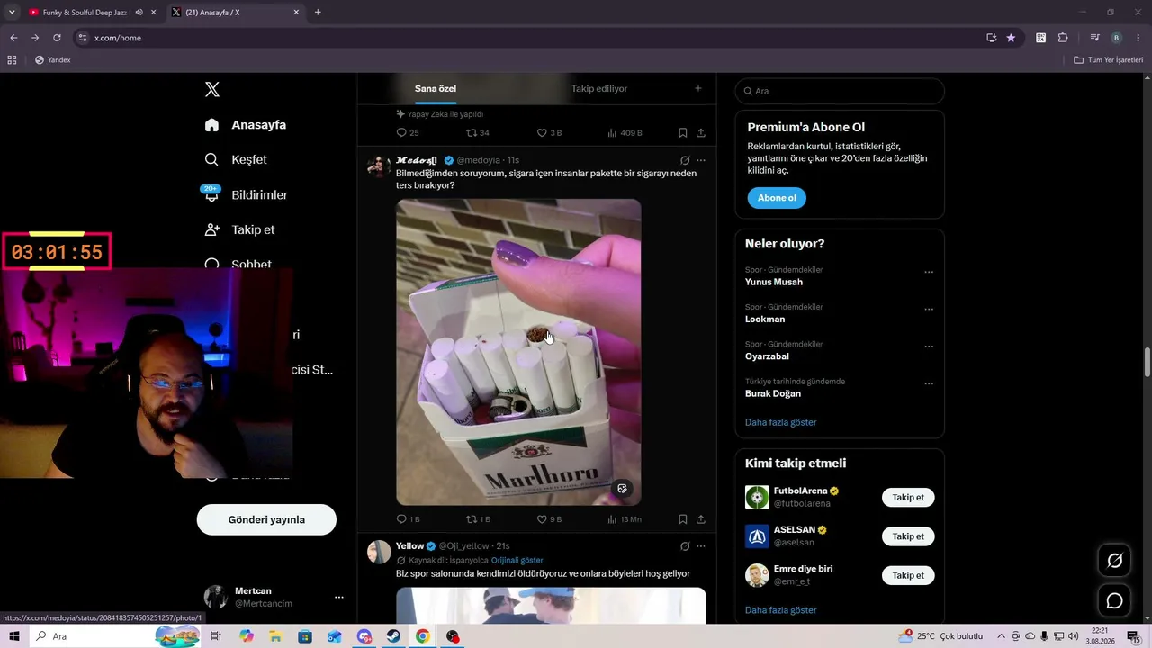Open Grok action on medoyia post header
The width and height of the screenshot is (1152, 648).
(685, 160)
